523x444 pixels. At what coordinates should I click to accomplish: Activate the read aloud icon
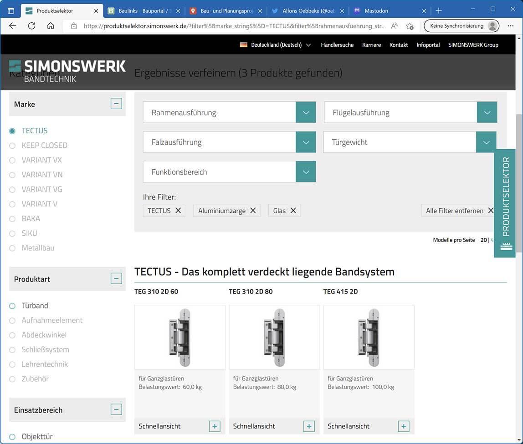pos(394,26)
